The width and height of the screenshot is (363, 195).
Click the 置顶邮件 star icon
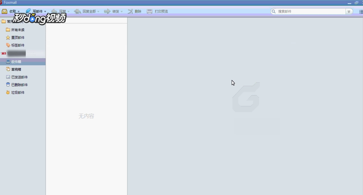pyautogui.click(x=8, y=37)
